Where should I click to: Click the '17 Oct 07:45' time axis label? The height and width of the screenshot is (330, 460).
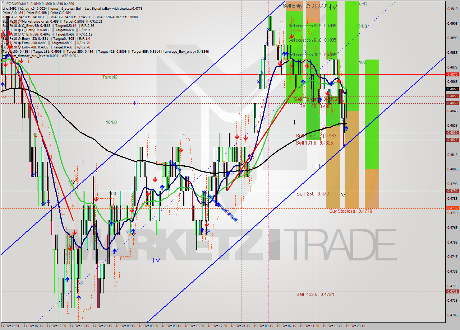coord(33,326)
